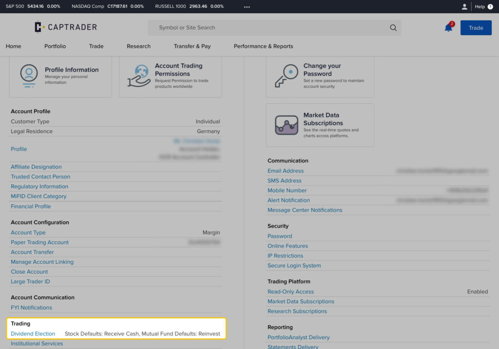The width and height of the screenshot is (499, 349).
Task: Click the Profile link
Action: tap(19, 149)
